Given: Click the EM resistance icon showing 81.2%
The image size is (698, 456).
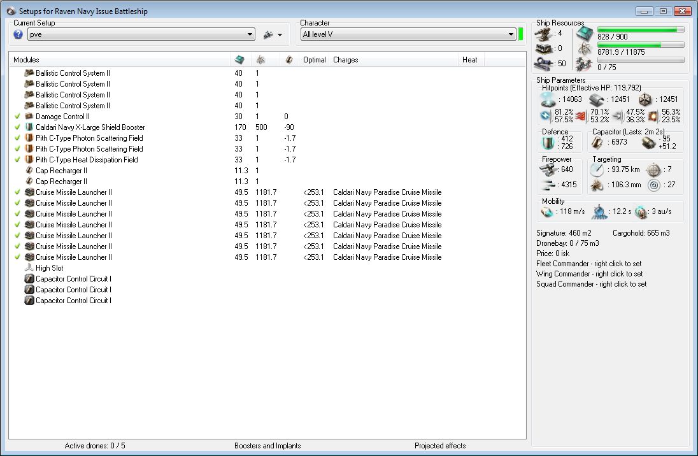Looking at the screenshot, I should [546, 116].
